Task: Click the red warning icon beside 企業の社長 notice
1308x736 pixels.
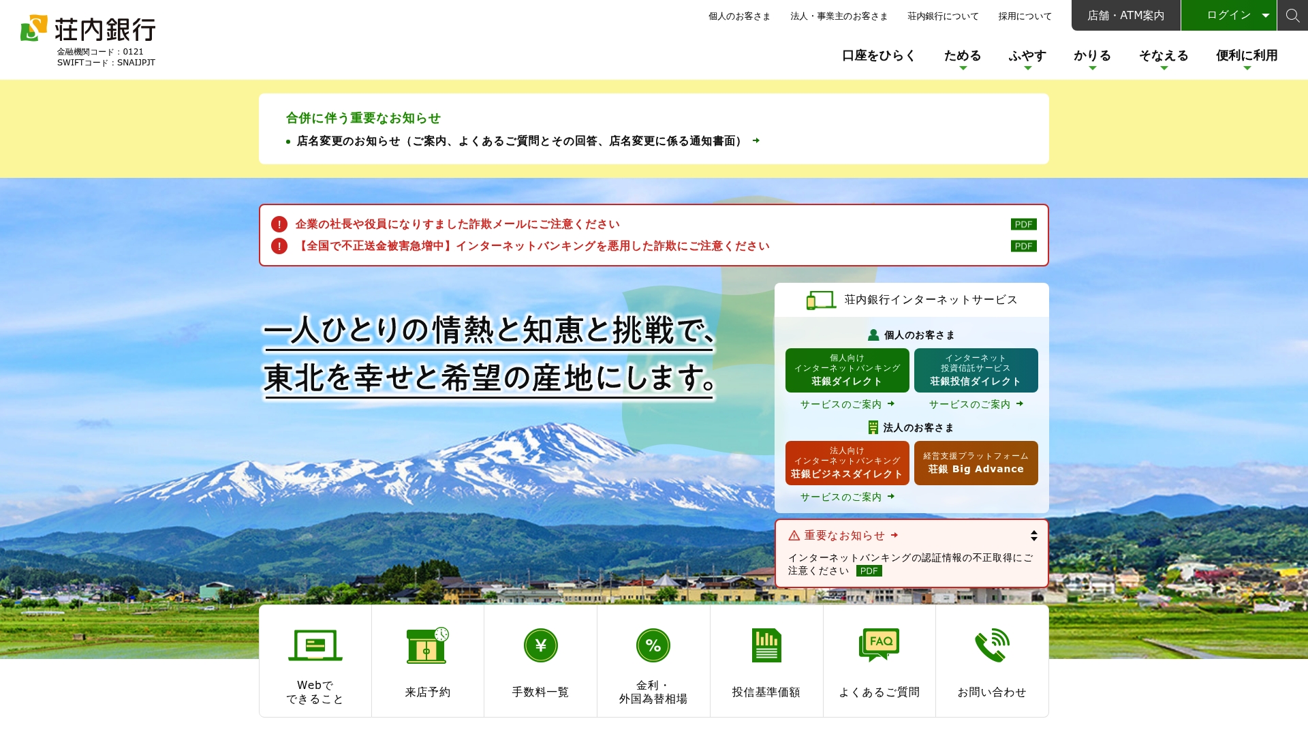Action: (279, 224)
